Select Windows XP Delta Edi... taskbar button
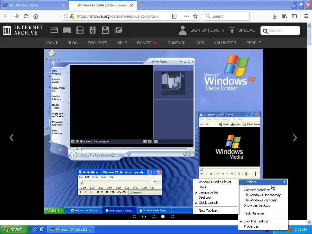The height and width of the screenshot is (234, 312). [x=71, y=229]
